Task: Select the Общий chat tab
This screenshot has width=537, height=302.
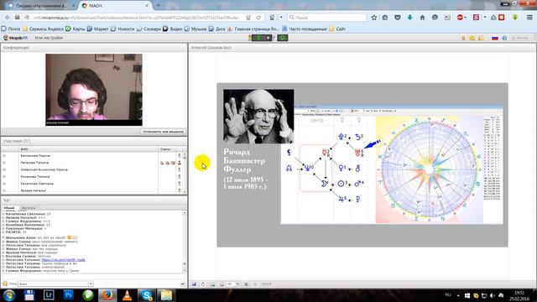Action: pyautogui.click(x=9, y=207)
